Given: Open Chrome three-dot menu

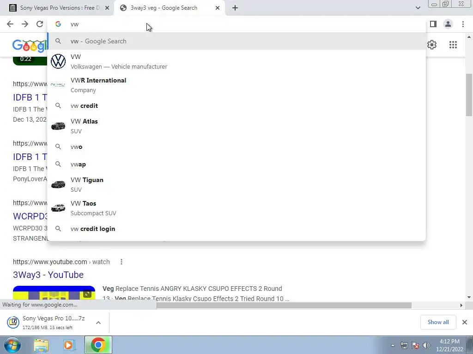Looking at the screenshot, I should (x=463, y=24).
